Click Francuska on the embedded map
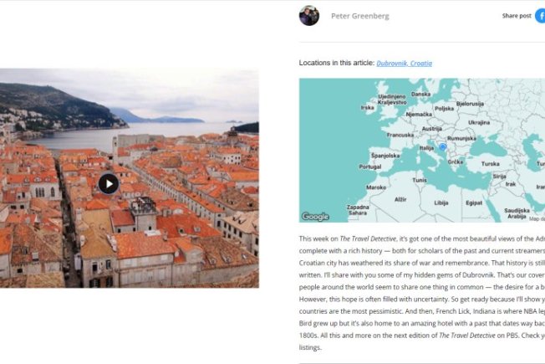The image size is (545, 364). [400, 135]
